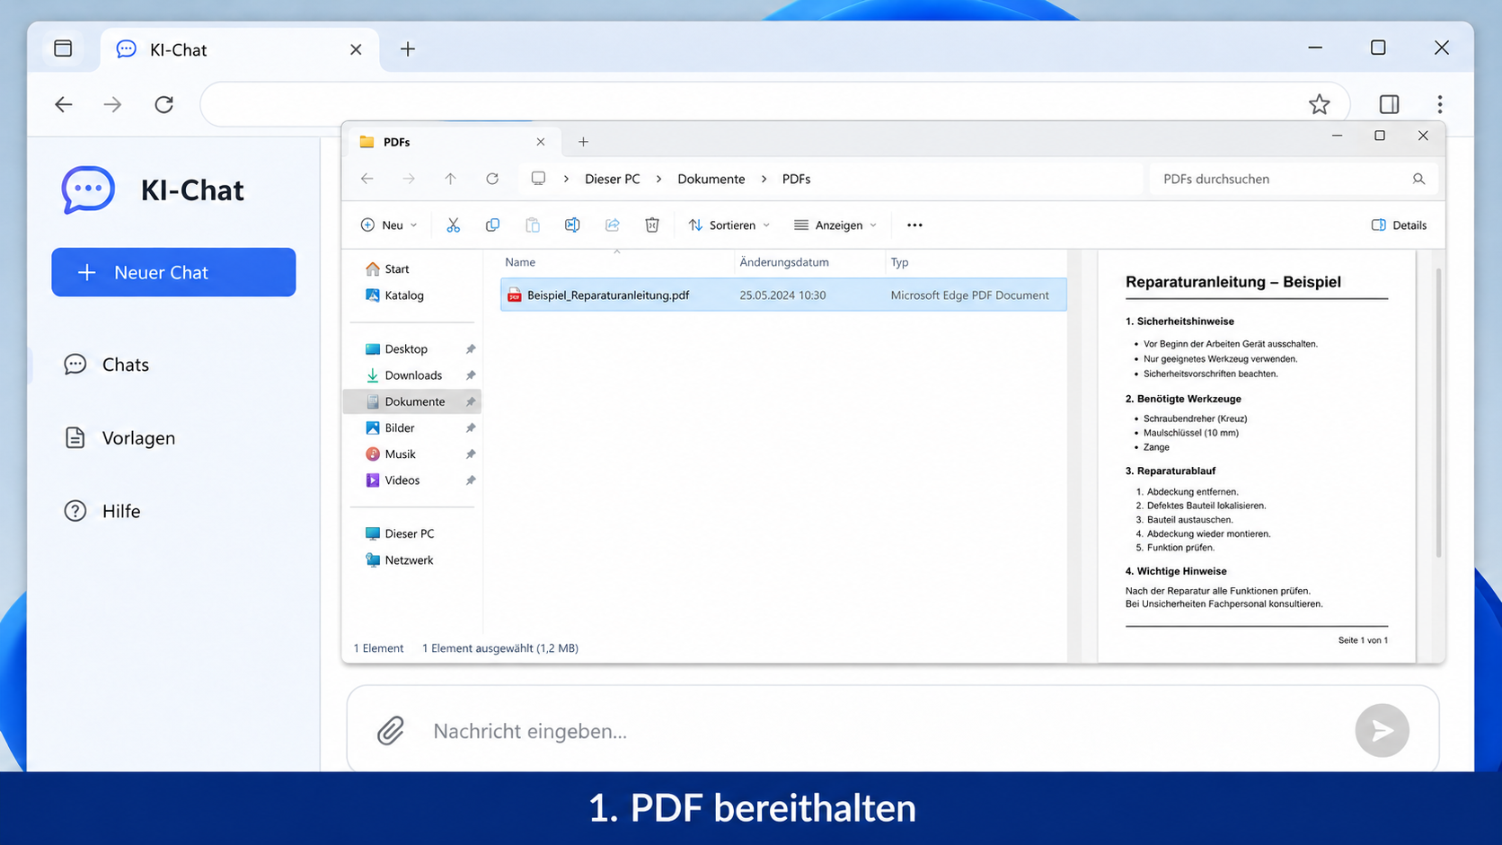
Task: Select Netzwerk in the navigation pane
Action: click(400, 560)
